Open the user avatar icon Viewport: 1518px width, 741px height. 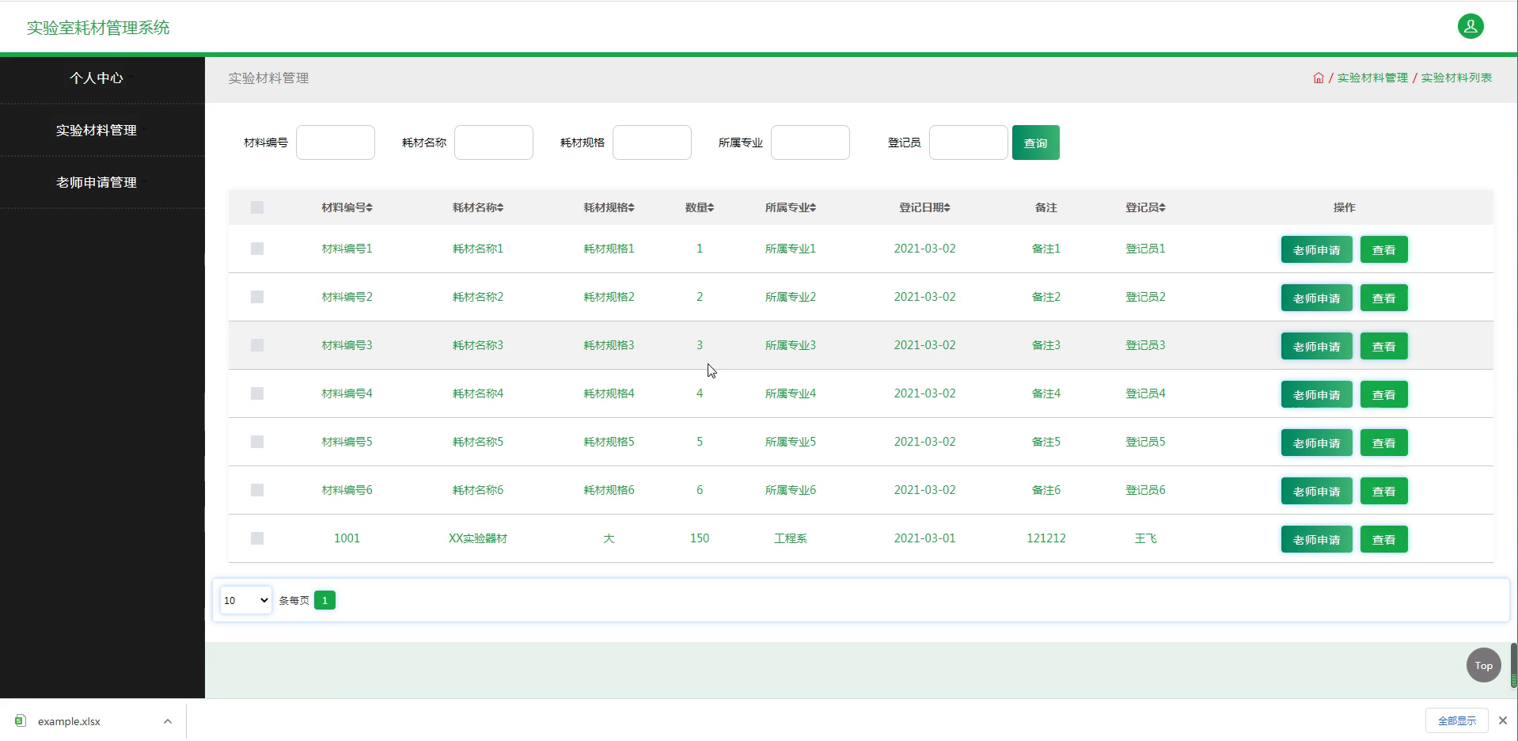click(x=1471, y=26)
